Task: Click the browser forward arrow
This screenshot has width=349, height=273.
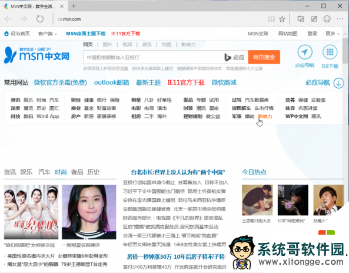Action: pos(24,19)
